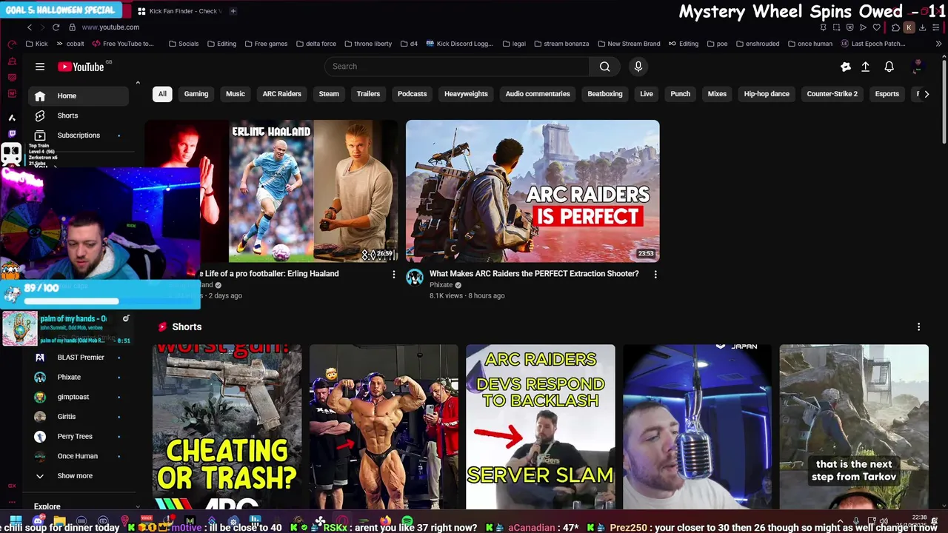Open DEVS RESPOND TO BACKLASH short
The width and height of the screenshot is (948, 533).
pyautogui.click(x=541, y=427)
